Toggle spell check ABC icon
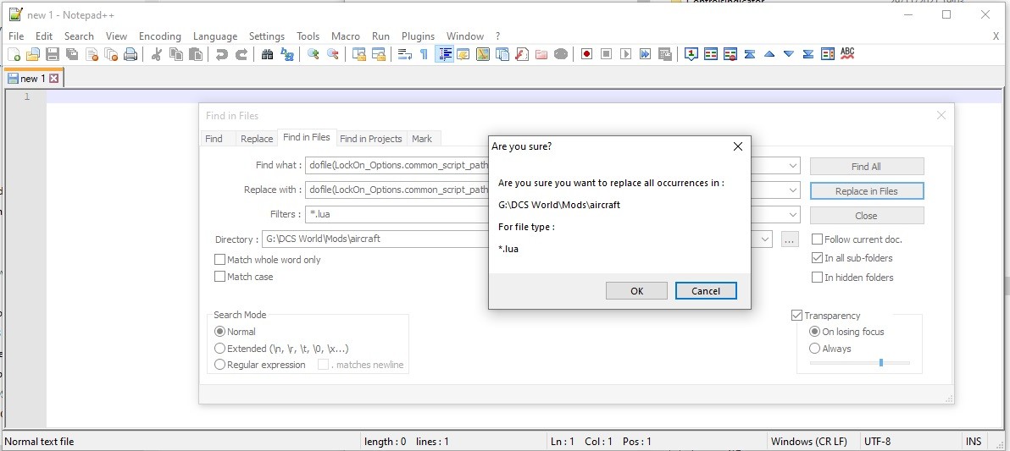Viewport: 1010px width, 451px height. (x=847, y=55)
